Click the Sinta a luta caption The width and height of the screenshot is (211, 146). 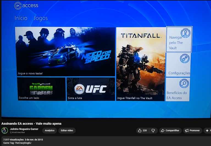(x=75, y=98)
